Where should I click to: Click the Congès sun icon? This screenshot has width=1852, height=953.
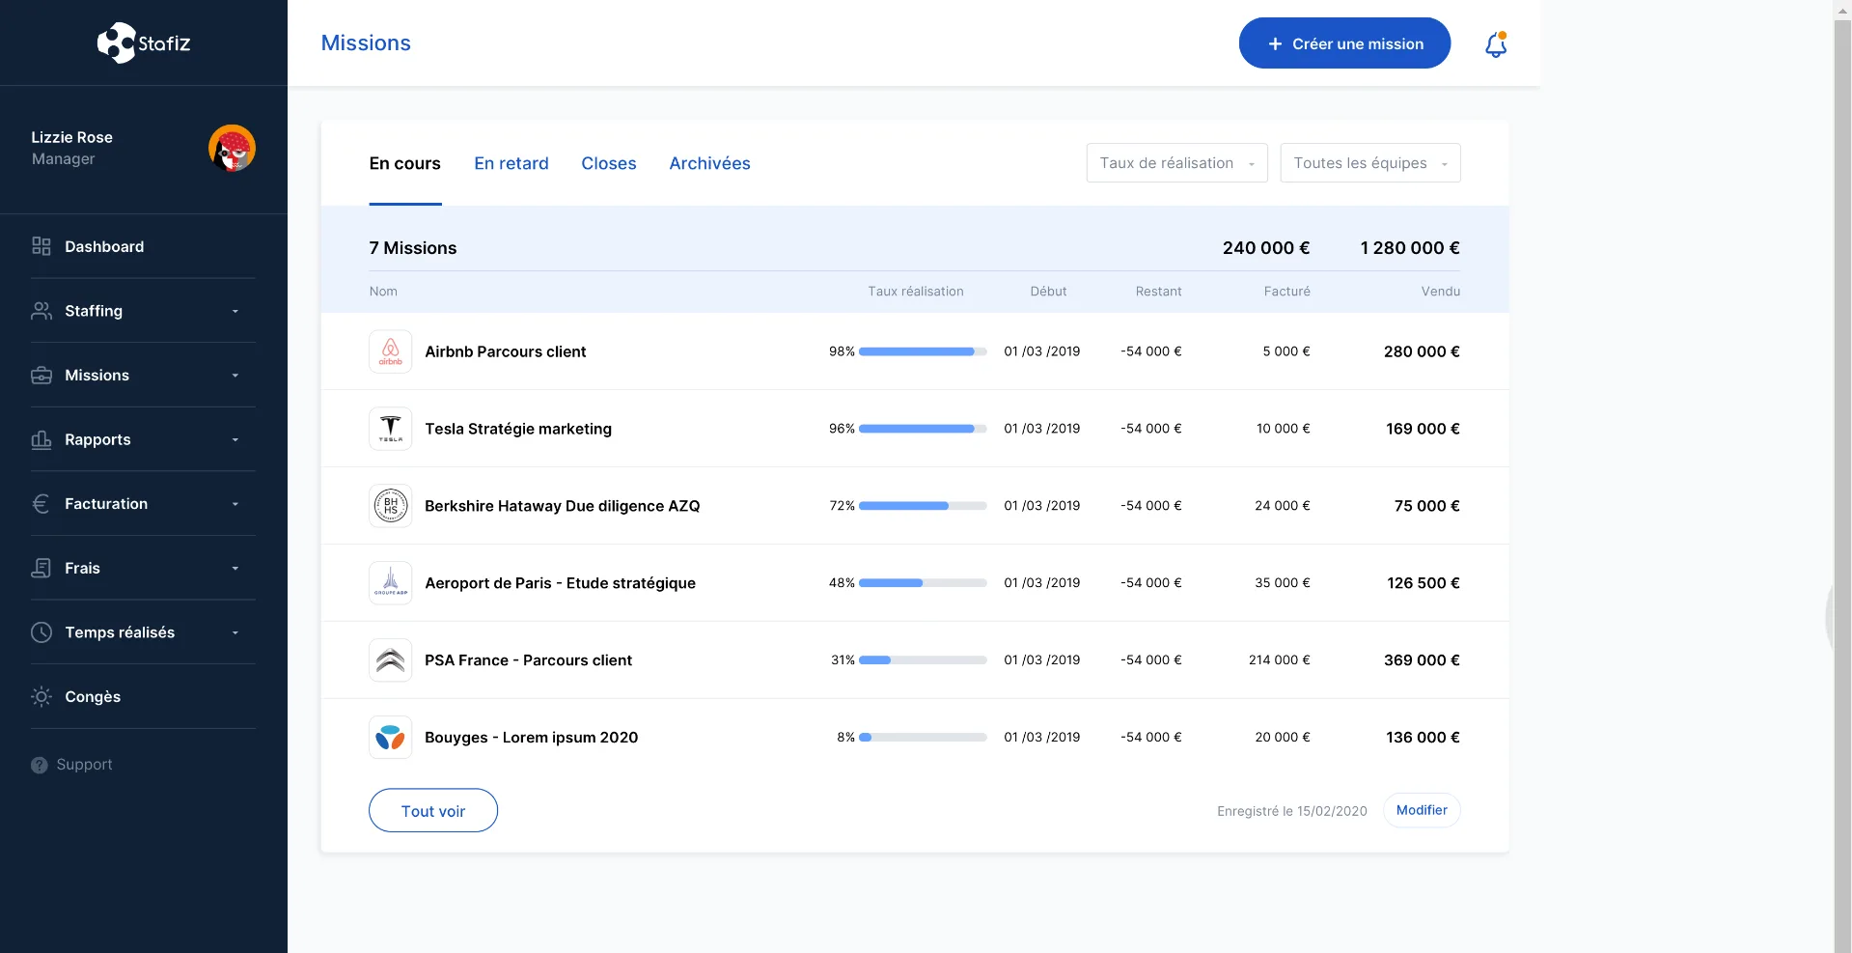click(x=41, y=696)
